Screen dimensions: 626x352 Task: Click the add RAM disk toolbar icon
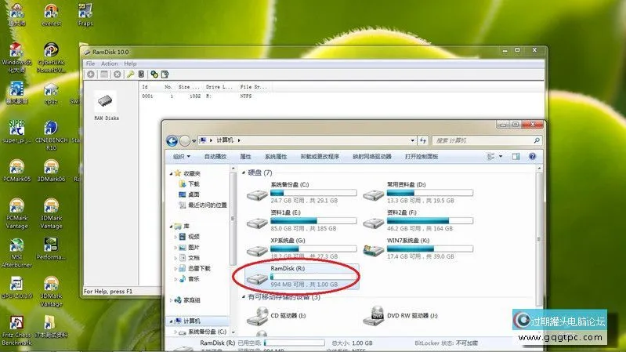pos(91,74)
